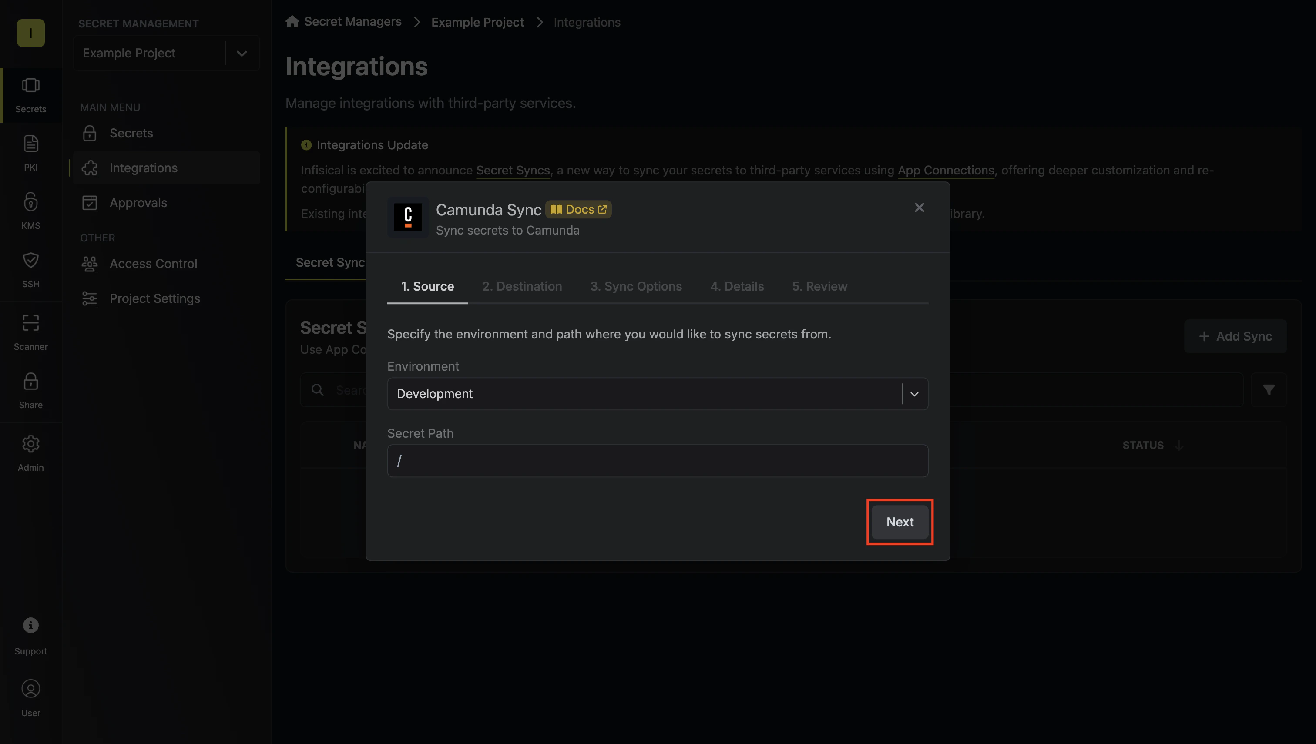Switch to the 1. Source step tab
Viewport: 1316px width, 744px height.
point(427,286)
